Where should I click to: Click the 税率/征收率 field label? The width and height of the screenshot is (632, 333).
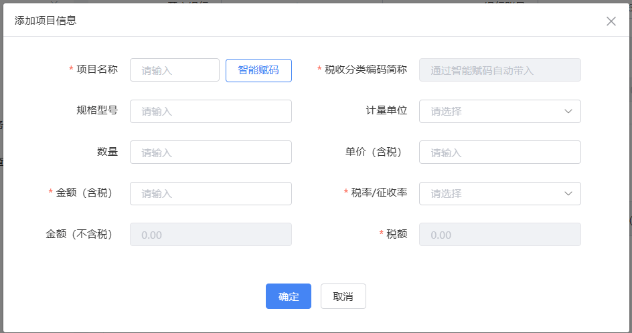pos(379,193)
